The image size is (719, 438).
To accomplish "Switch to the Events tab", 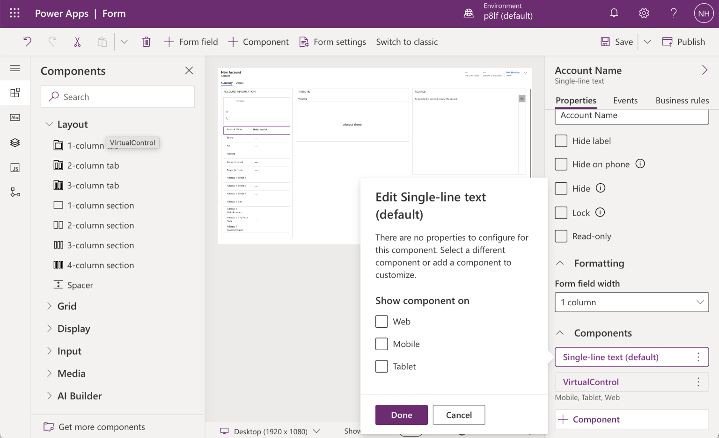I will coord(625,101).
